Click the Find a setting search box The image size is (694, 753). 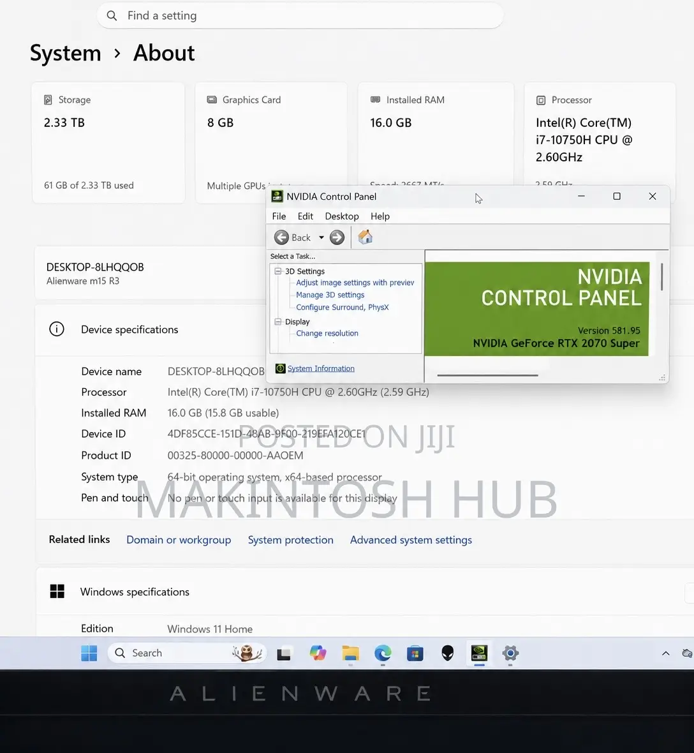click(300, 15)
